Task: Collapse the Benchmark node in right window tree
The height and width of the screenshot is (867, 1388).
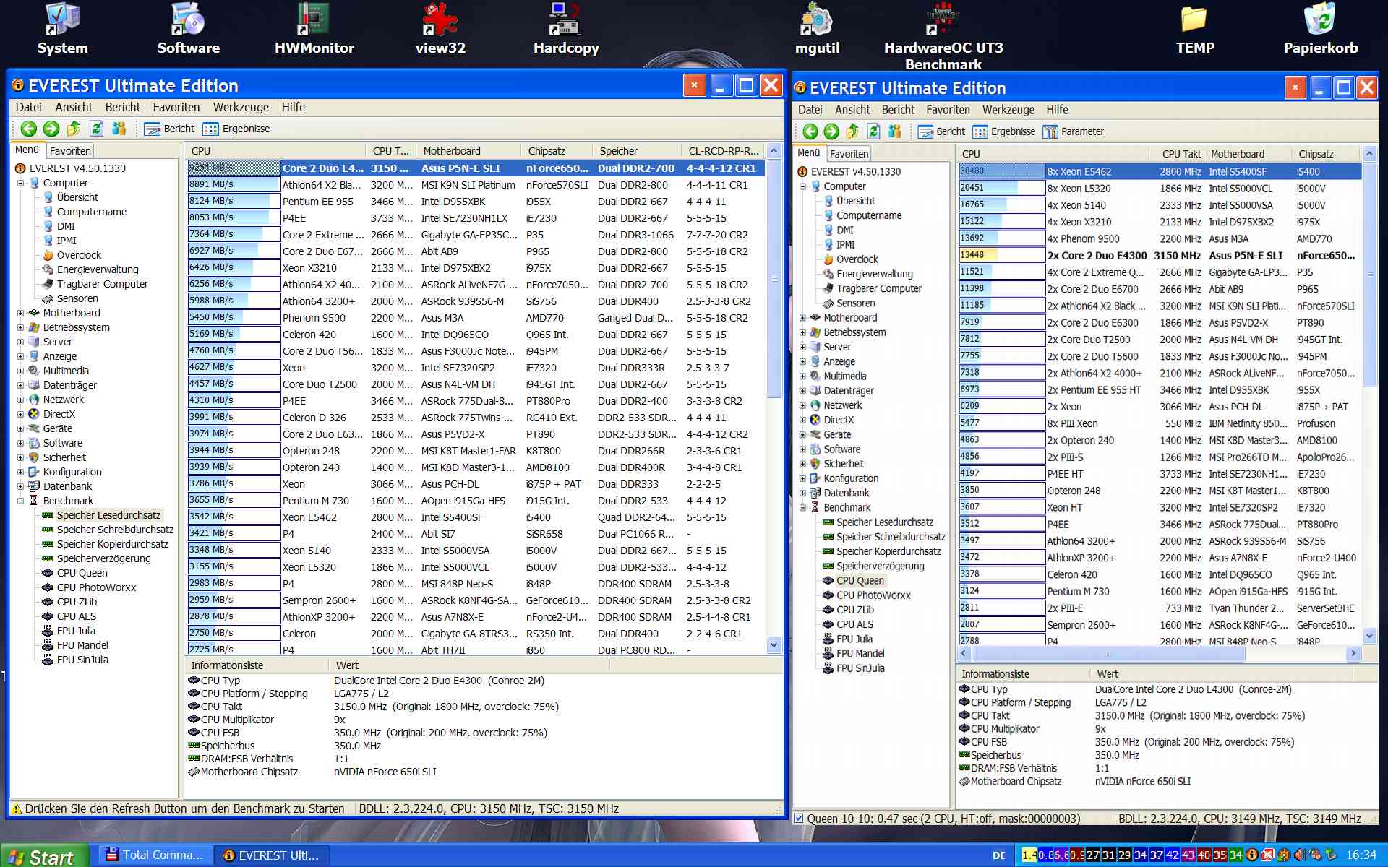Action: (x=802, y=507)
